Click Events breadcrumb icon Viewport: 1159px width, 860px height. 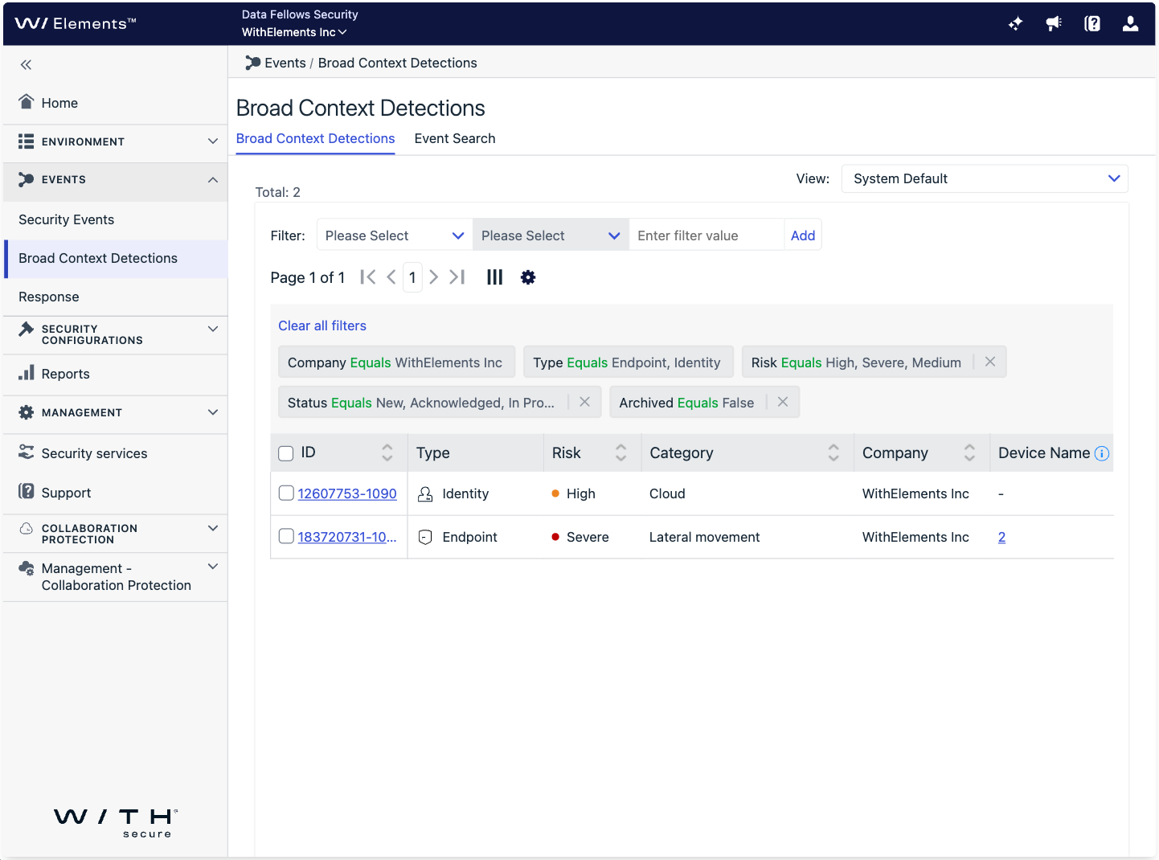253,63
